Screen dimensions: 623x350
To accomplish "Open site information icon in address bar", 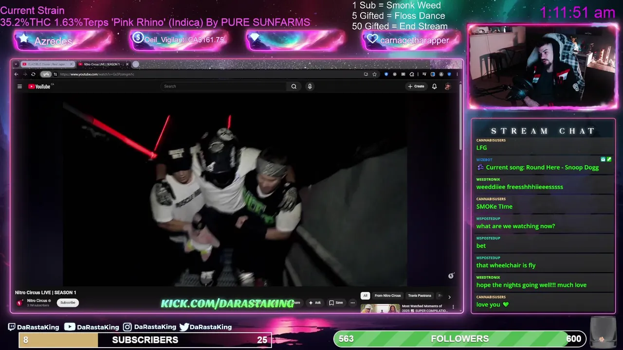I will (x=55, y=74).
